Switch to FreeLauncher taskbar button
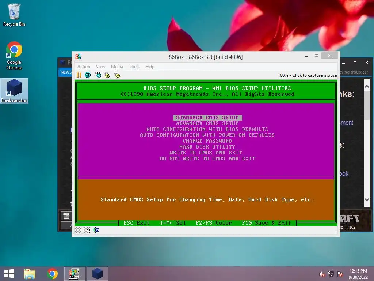This screenshot has height=281, width=374. (98, 274)
